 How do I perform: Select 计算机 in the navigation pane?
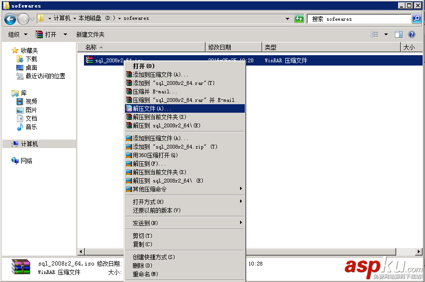(39, 144)
